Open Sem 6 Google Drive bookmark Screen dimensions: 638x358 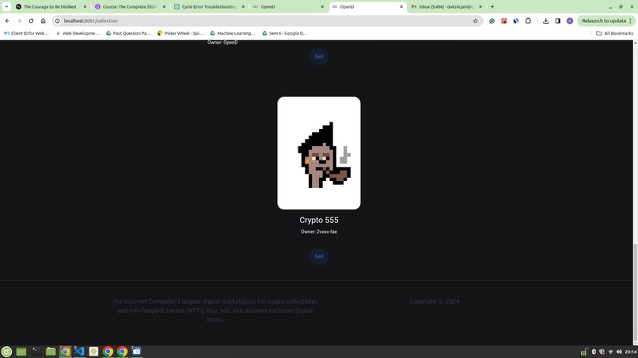point(284,33)
